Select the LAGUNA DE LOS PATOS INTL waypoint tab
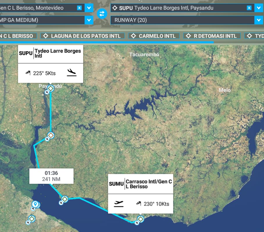 coord(83,36)
